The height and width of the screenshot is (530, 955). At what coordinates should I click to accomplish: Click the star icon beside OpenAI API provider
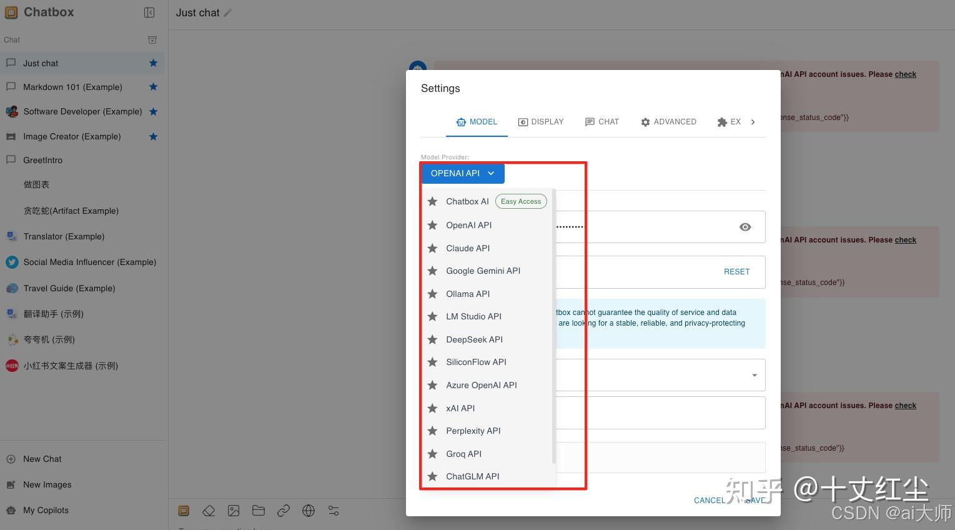click(x=432, y=225)
